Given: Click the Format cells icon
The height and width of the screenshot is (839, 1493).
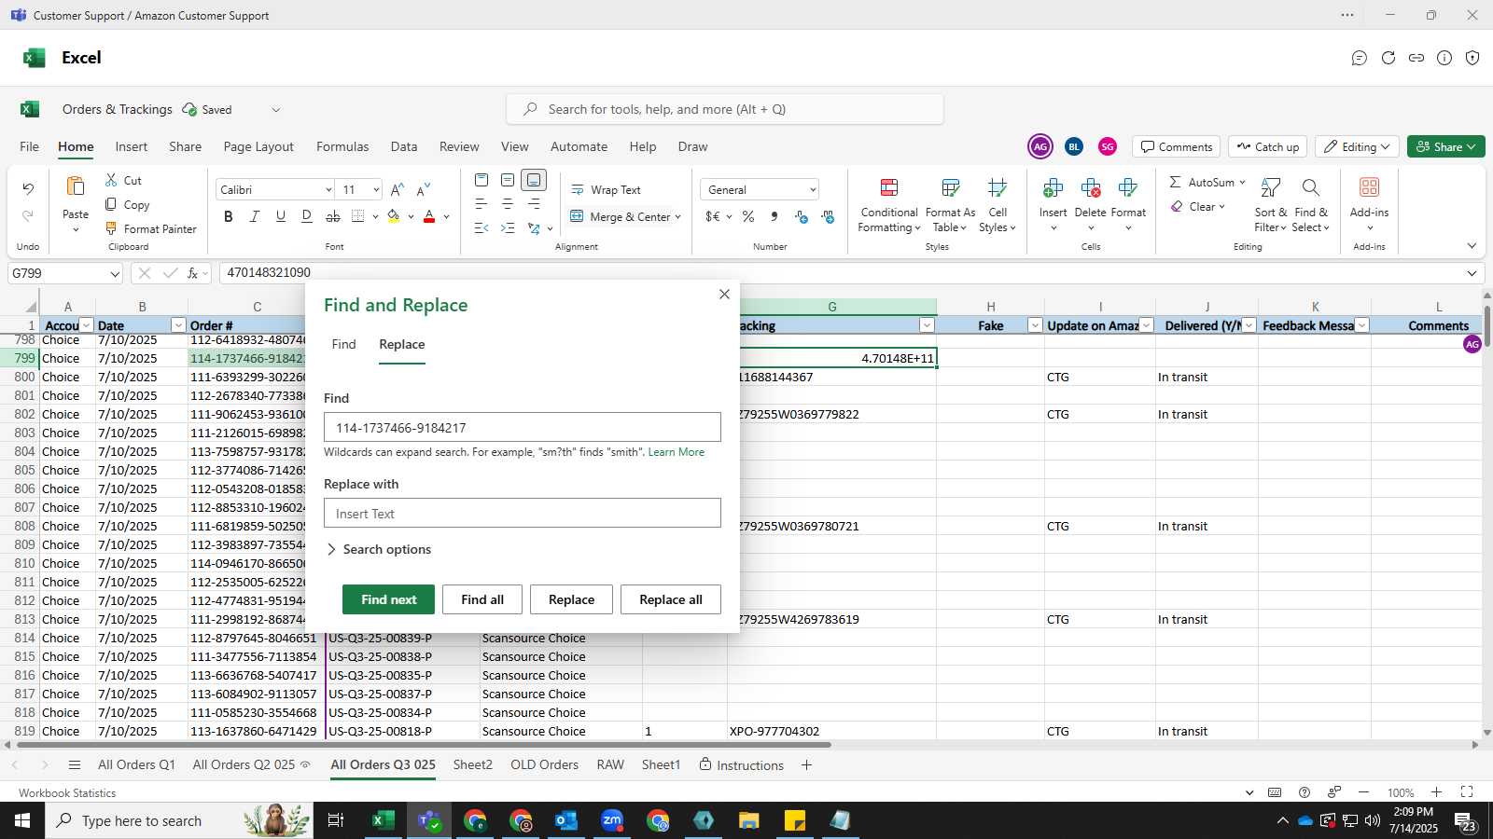Looking at the screenshot, I should pos(1128,188).
